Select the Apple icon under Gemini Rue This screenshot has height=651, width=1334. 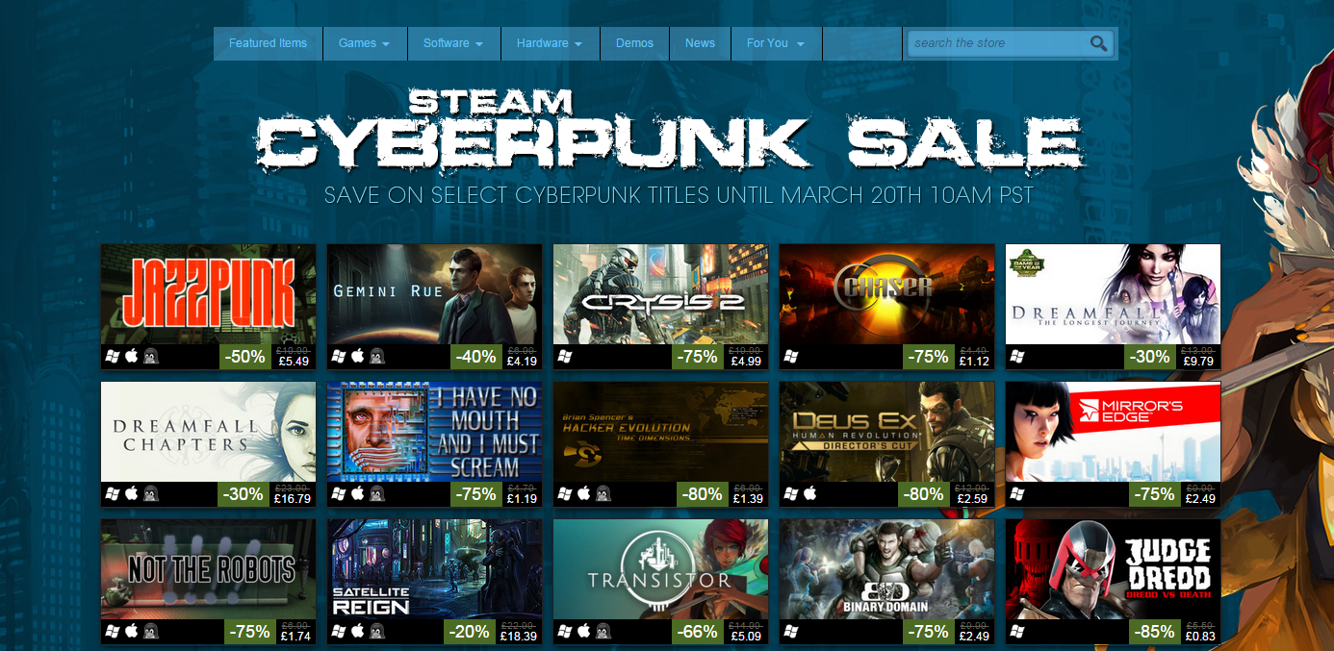pos(358,357)
